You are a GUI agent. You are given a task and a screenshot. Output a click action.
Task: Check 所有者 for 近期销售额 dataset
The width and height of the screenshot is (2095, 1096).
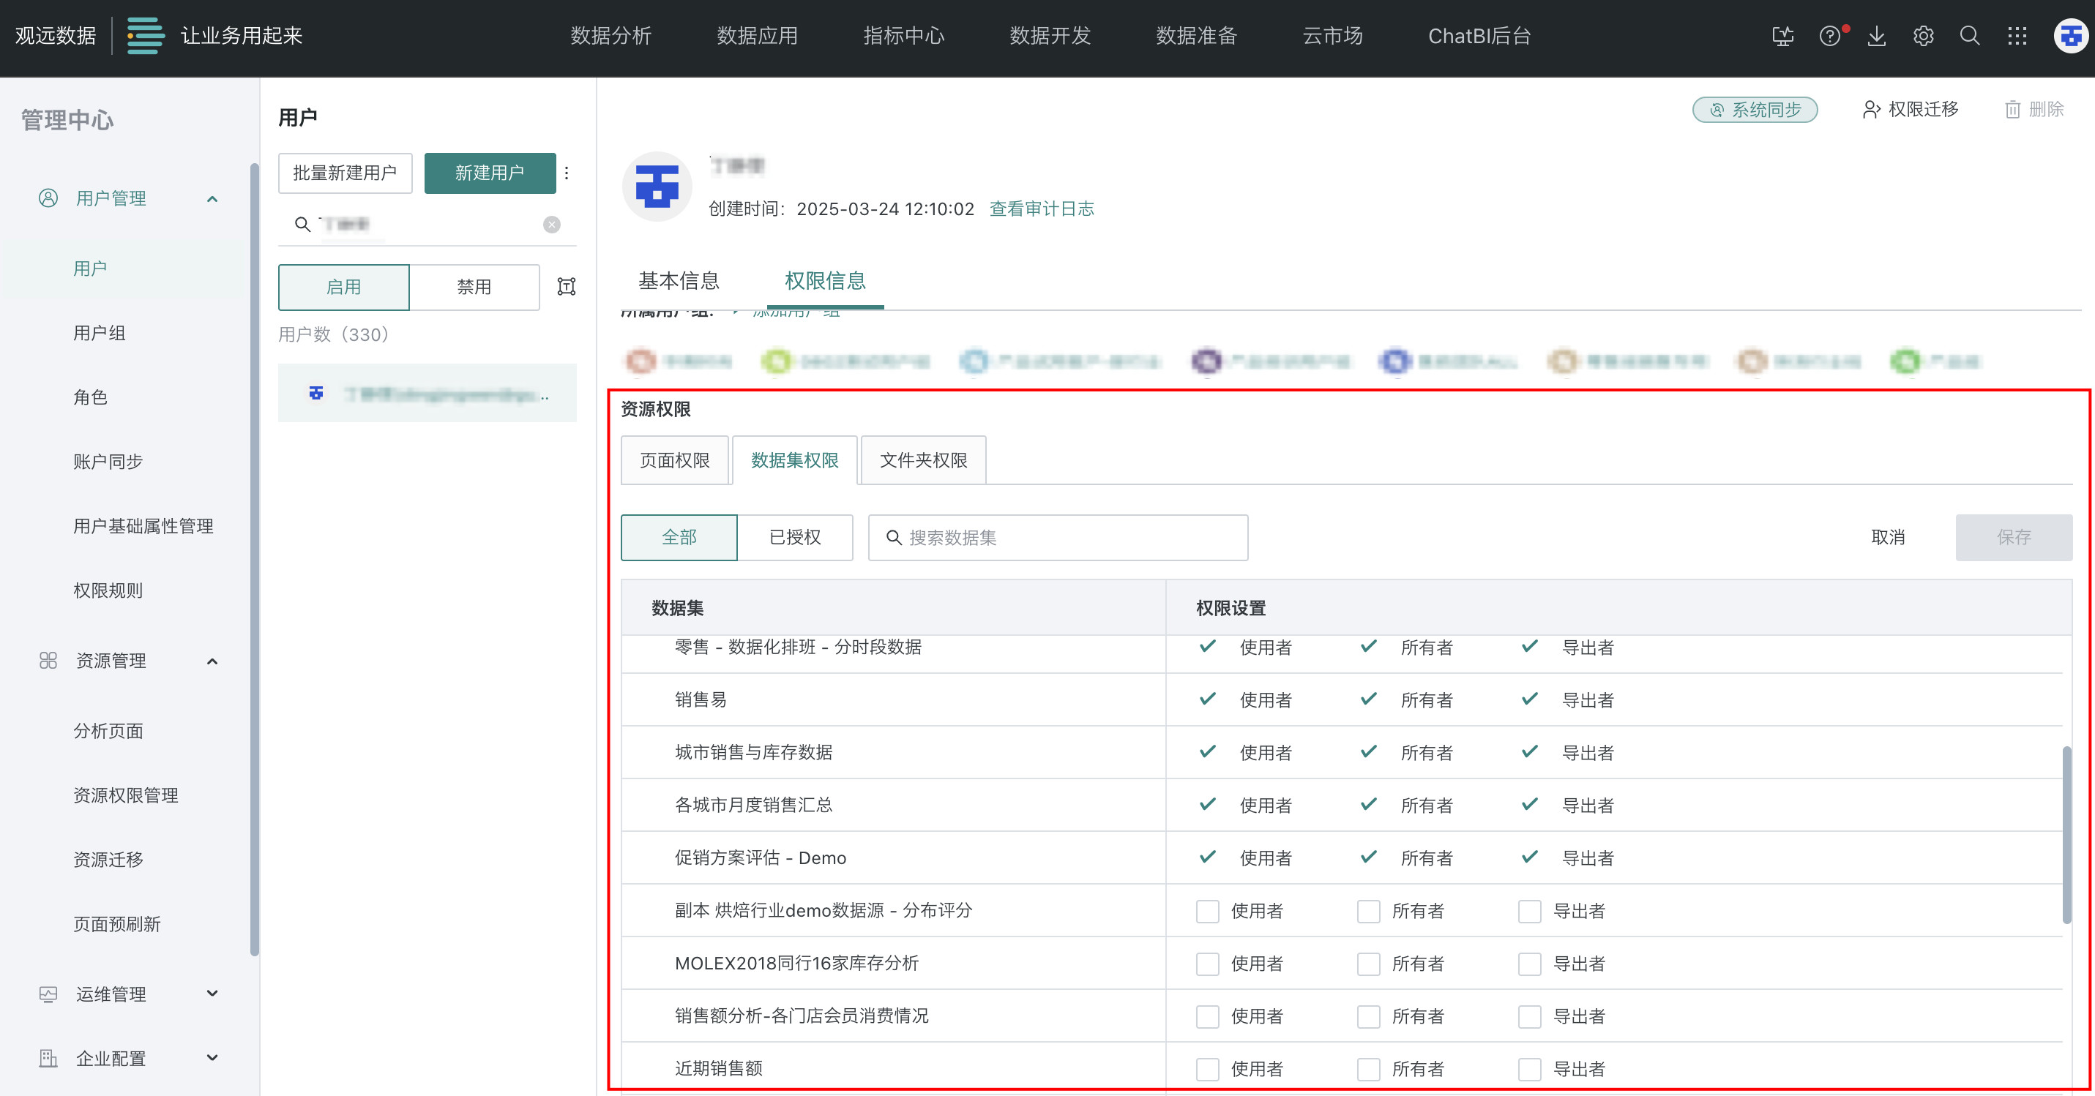click(x=1368, y=1068)
